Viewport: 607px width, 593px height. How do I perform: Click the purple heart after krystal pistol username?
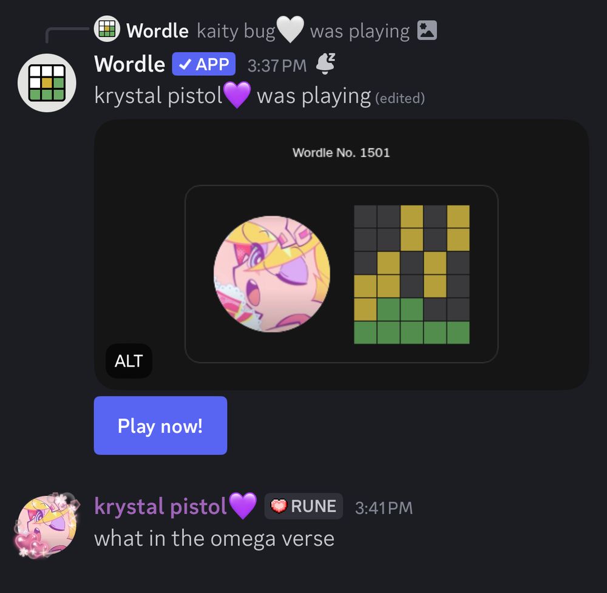[x=243, y=506]
